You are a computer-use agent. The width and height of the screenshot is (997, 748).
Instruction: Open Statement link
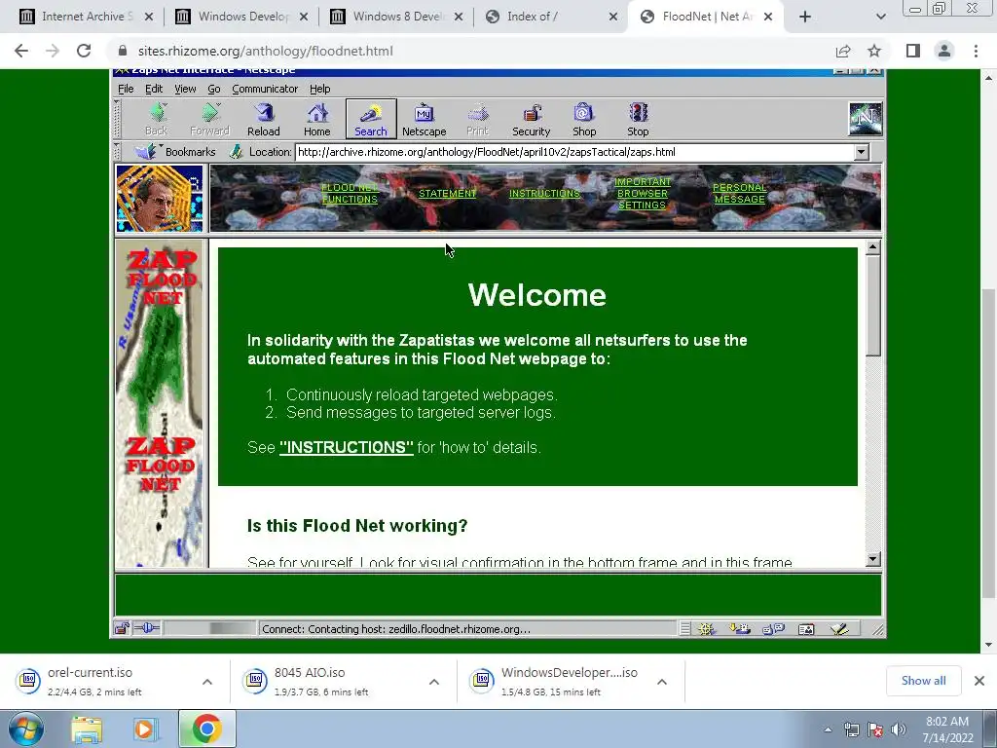[x=447, y=194]
